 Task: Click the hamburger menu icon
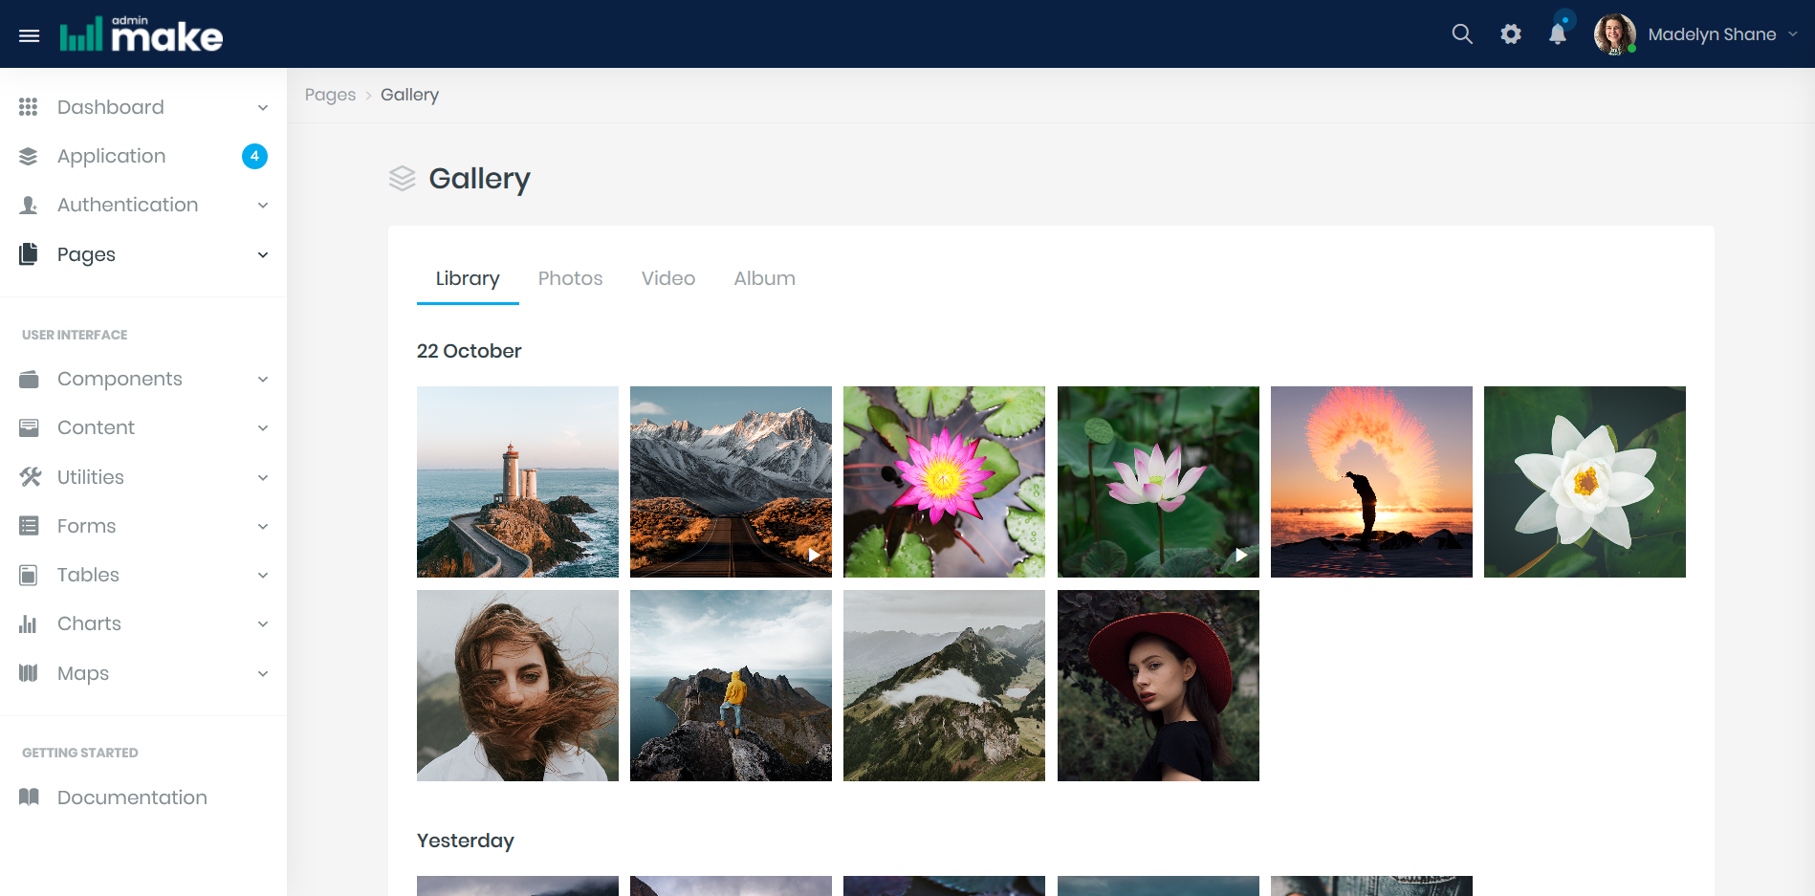pos(30,35)
